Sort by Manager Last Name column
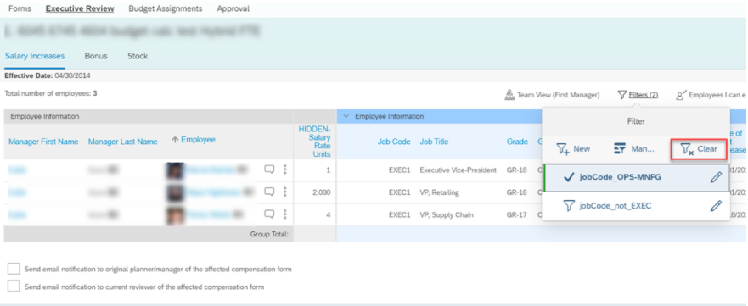This screenshot has height=306, width=748. tap(122, 142)
